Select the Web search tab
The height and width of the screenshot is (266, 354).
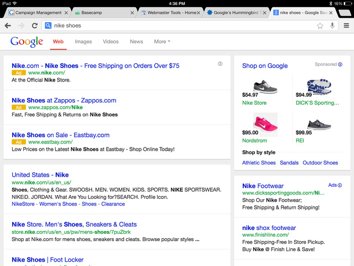click(58, 42)
